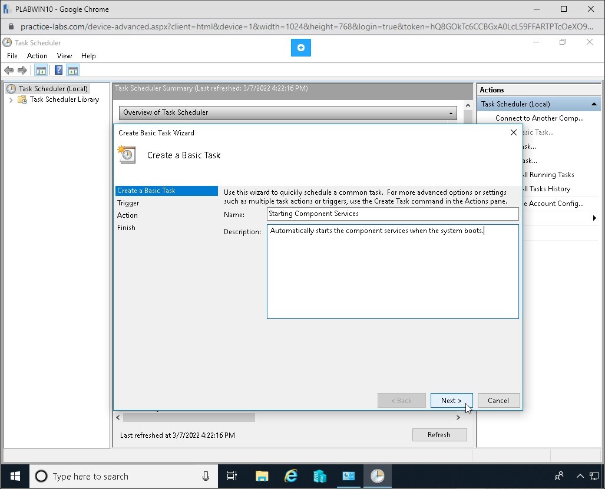Click the horizontal scrollbar right arrow
Screen dimensions: 605x489
pyautogui.click(x=458, y=417)
